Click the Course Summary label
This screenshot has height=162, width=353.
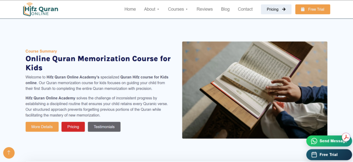click(x=41, y=51)
